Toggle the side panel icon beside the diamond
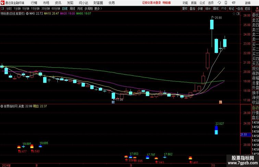259x167 pixels. click(x=238, y=14)
